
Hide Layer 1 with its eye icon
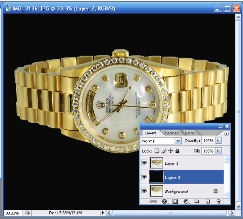pyautogui.click(x=145, y=163)
